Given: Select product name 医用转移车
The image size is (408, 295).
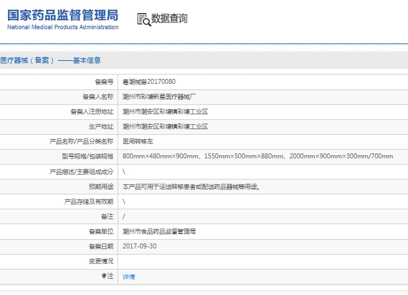Looking at the screenshot, I should point(138,142).
